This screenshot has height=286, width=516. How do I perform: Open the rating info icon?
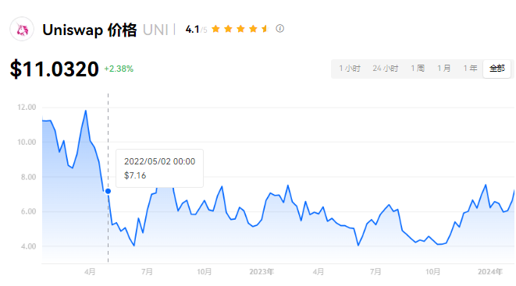tap(279, 29)
